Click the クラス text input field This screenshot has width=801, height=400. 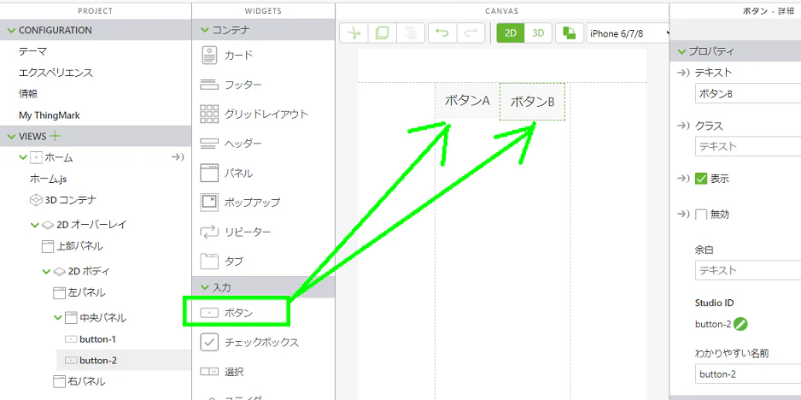748,146
